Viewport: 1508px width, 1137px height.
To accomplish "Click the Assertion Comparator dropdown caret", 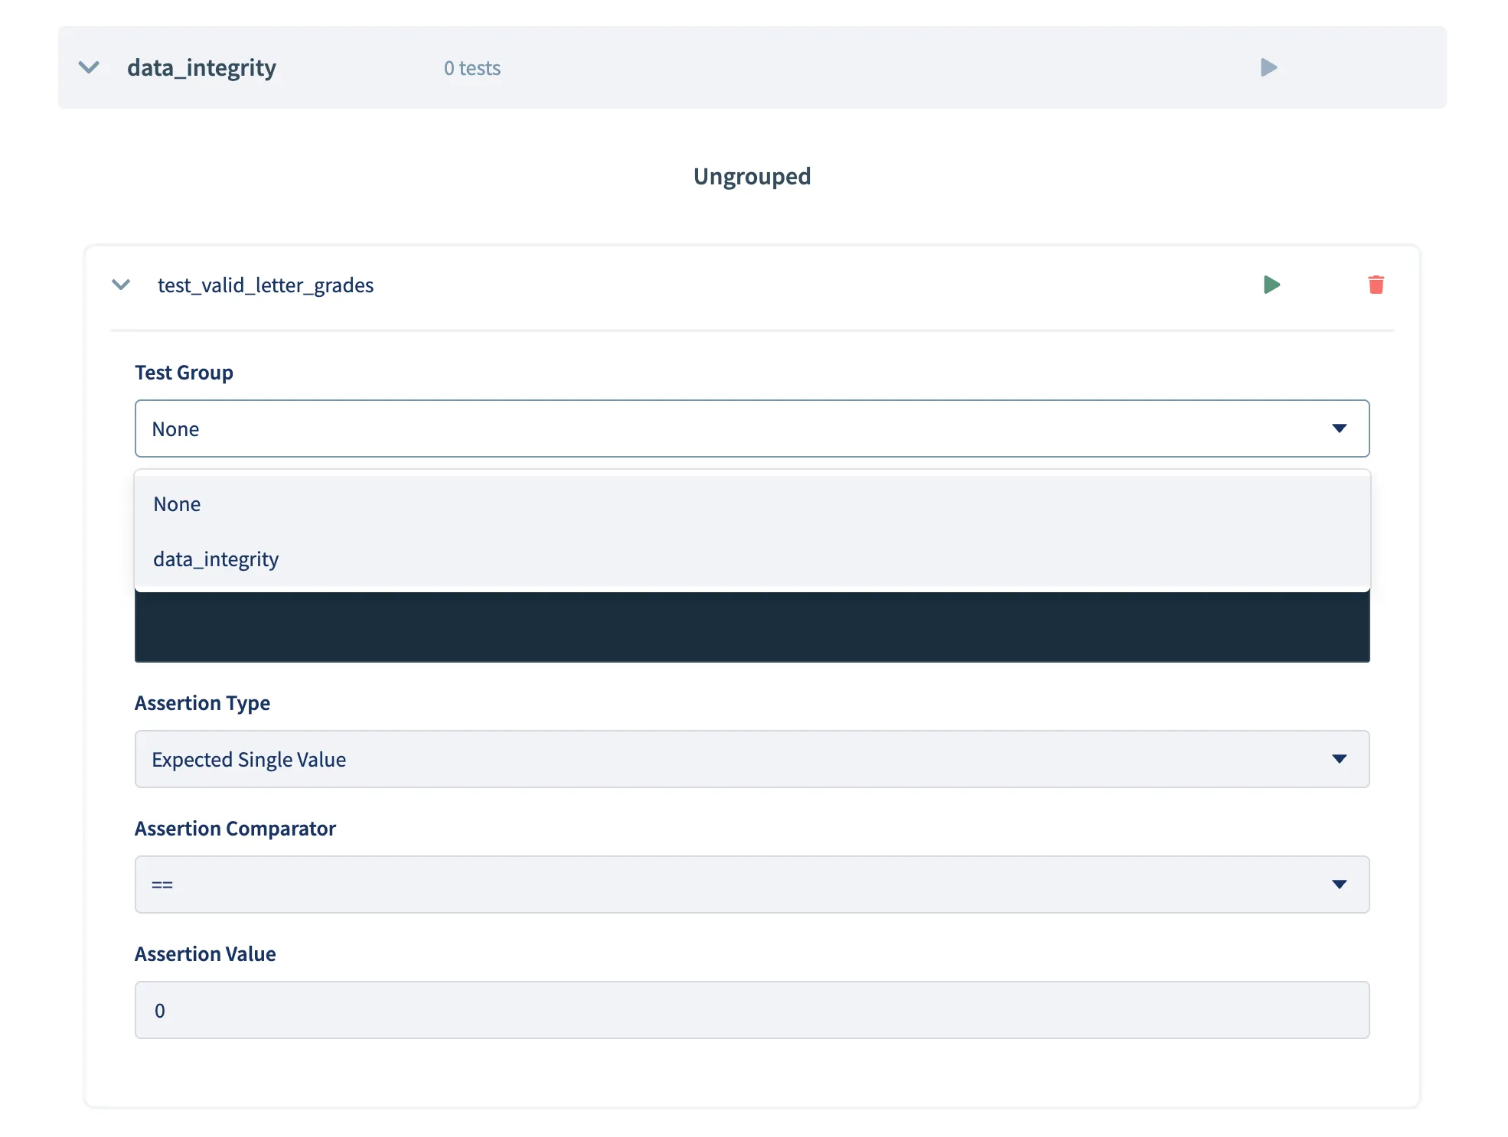I will pos(1340,885).
